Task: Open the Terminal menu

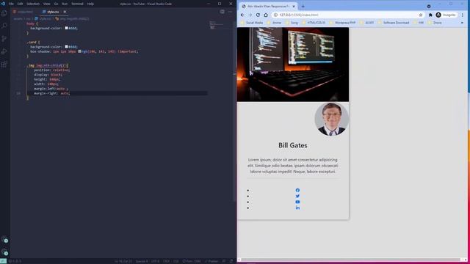Action: coord(77,4)
